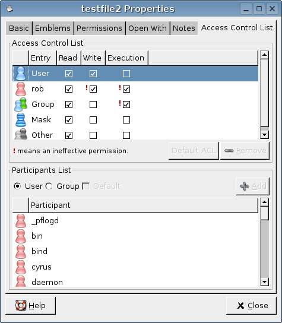Open the Emblems tab
This screenshot has height=323, width=282.
coord(53,28)
